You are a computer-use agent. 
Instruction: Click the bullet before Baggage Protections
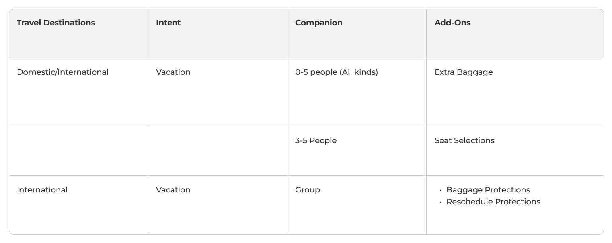click(440, 191)
